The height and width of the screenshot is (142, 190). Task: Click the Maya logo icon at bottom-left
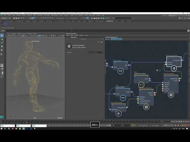2,117
